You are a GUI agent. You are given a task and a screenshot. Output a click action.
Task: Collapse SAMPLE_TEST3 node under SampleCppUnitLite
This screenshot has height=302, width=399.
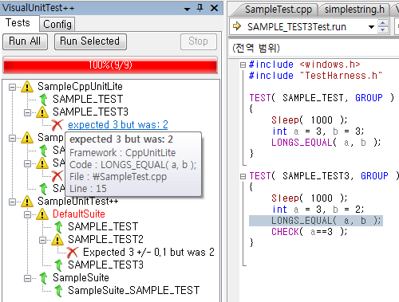coord(27,112)
